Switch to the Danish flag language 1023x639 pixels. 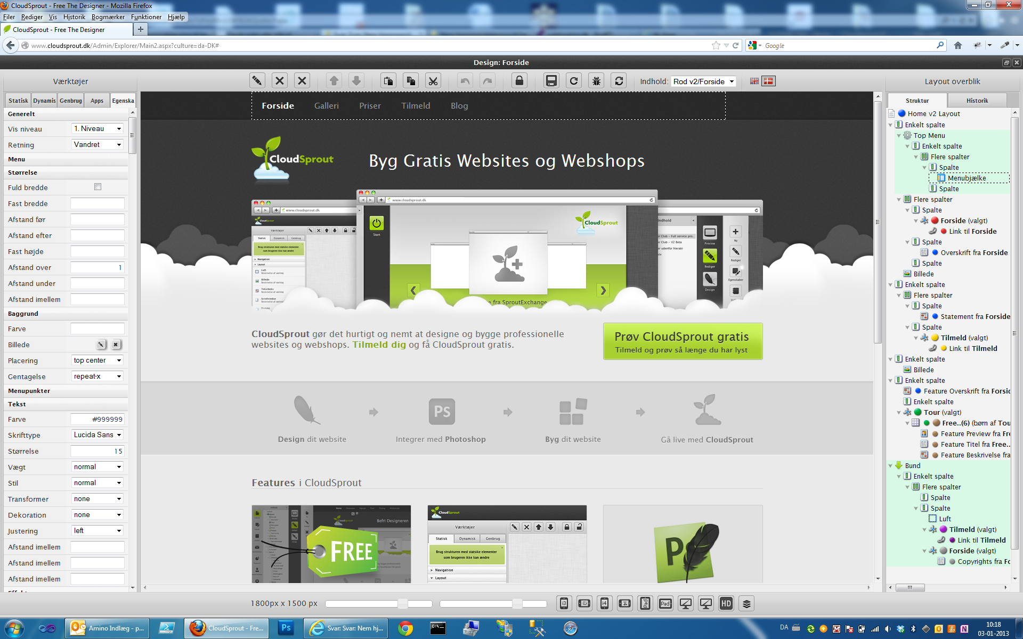tap(768, 81)
